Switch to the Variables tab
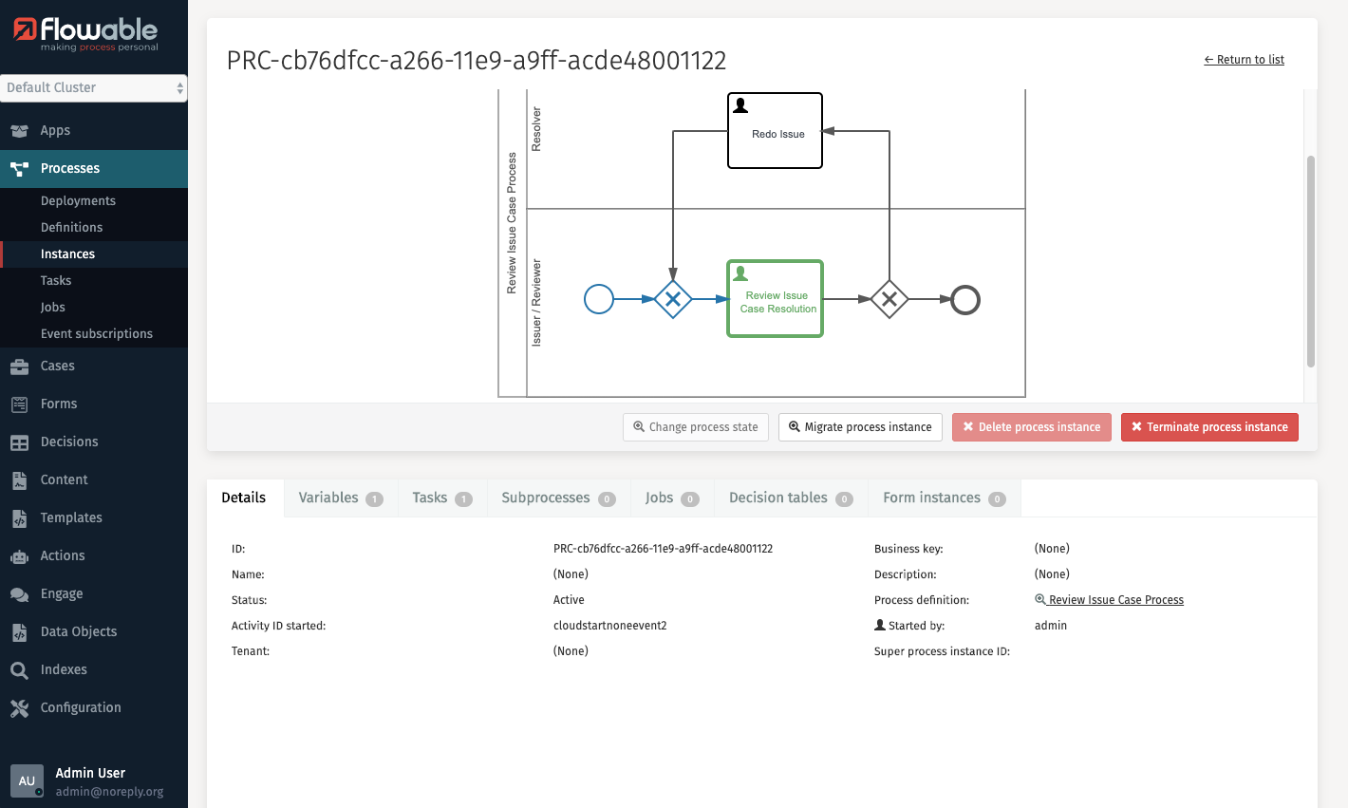The width and height of the screenshot is (1348, 808). click(x=339, y=498)
